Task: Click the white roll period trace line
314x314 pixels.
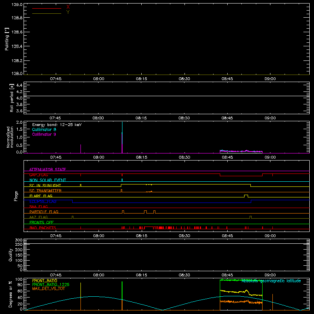Action: click(x=166, y=96)
